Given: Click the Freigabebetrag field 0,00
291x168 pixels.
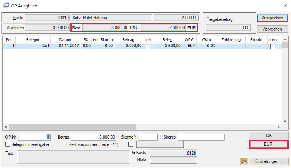Looking at the screenshot, I should [228, 28].
